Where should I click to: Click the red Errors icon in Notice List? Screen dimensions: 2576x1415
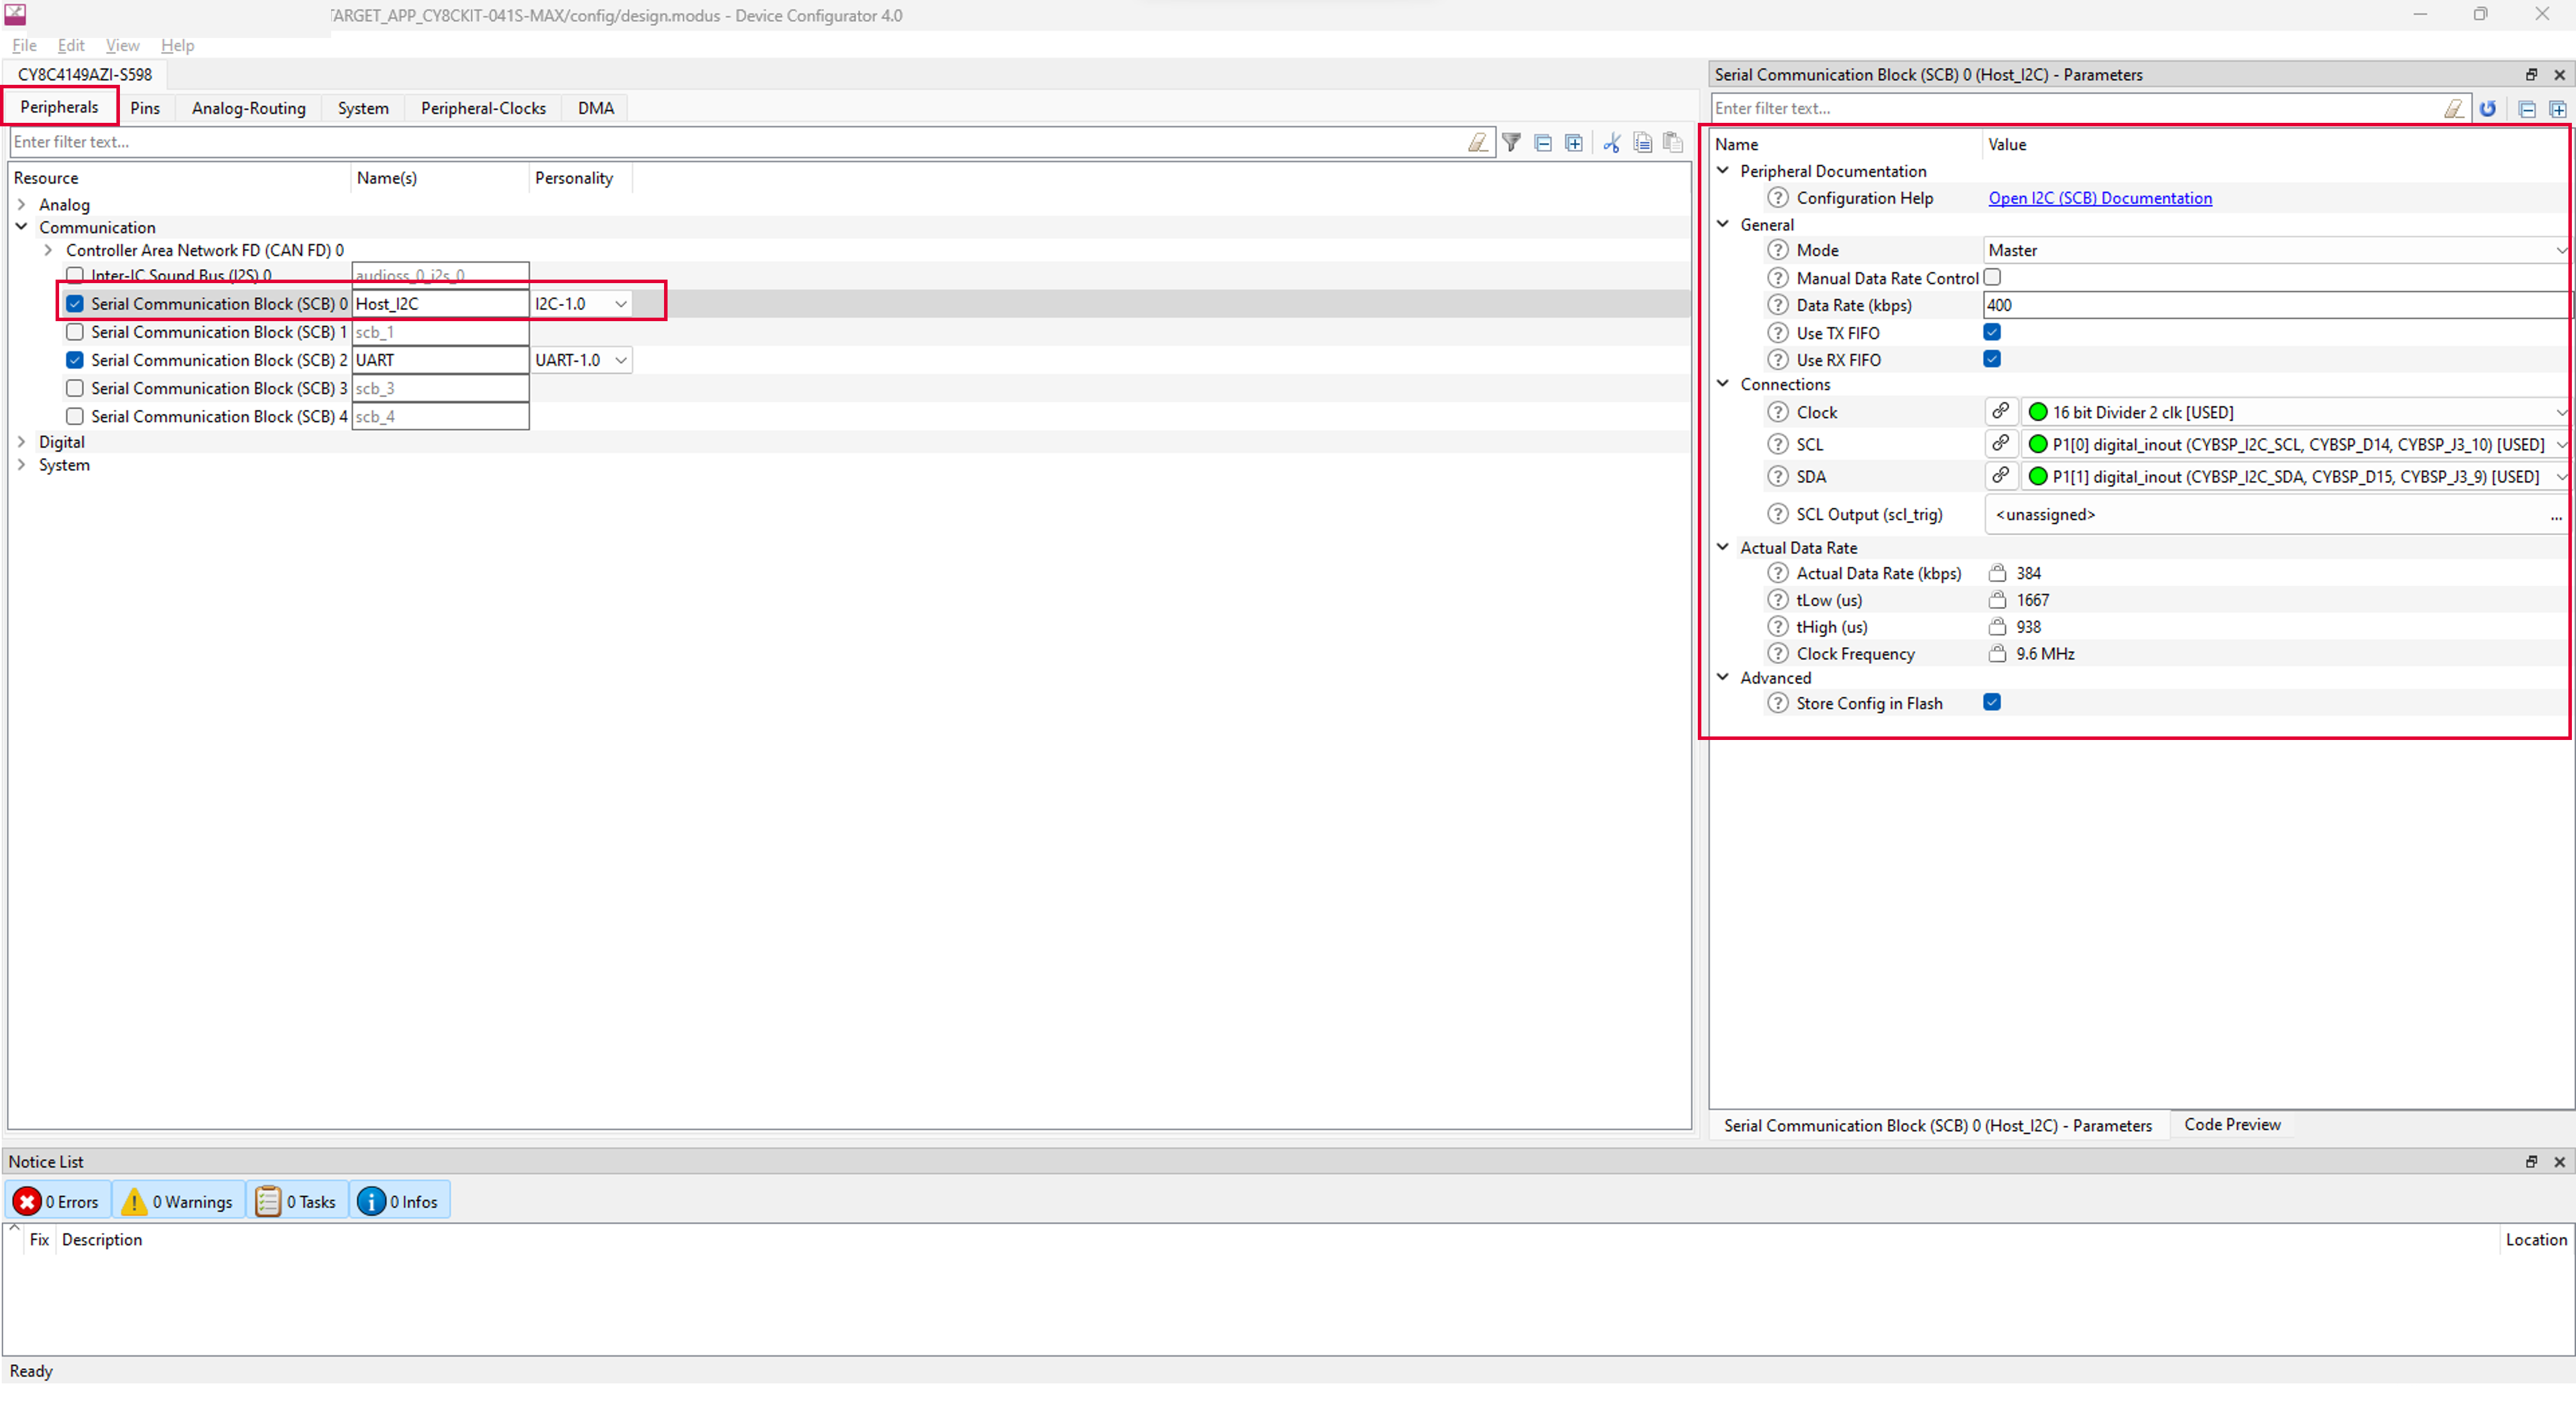(27, 1201)
